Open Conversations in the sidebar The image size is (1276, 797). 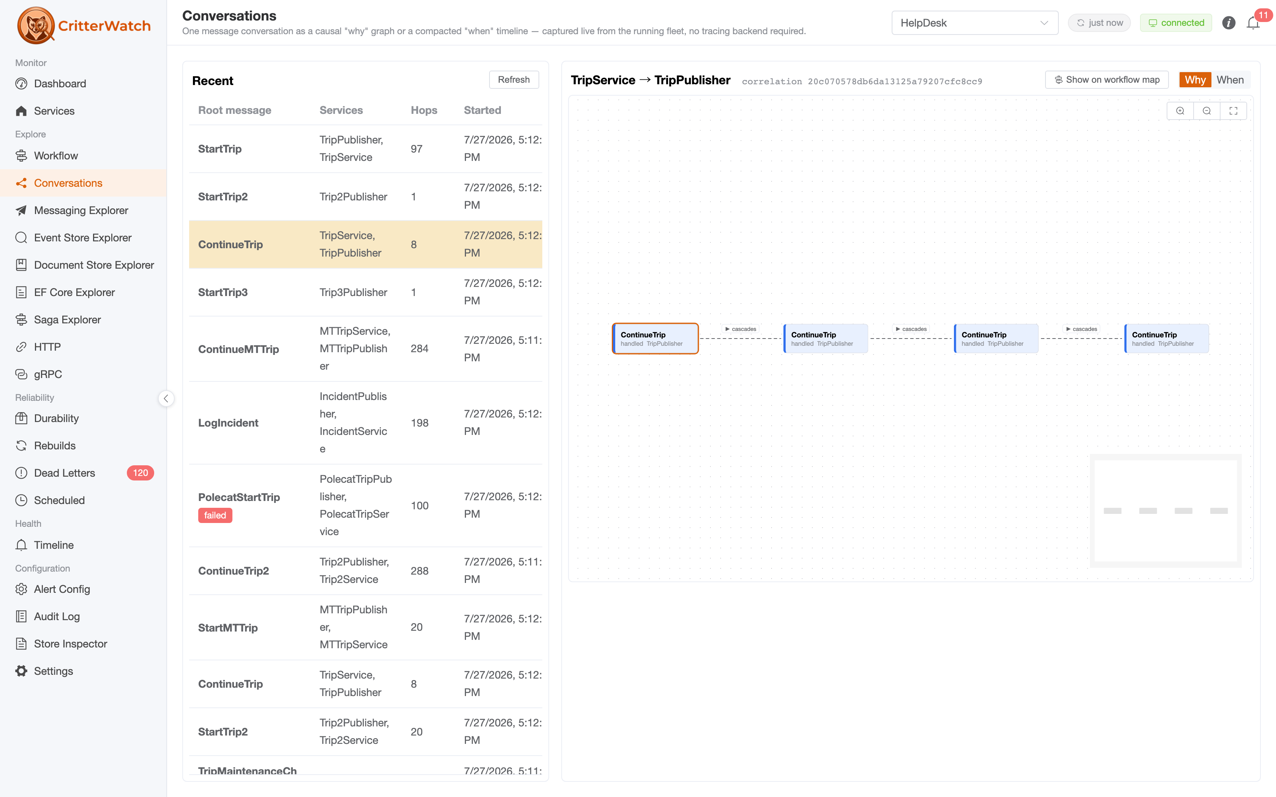coord(83,183)
